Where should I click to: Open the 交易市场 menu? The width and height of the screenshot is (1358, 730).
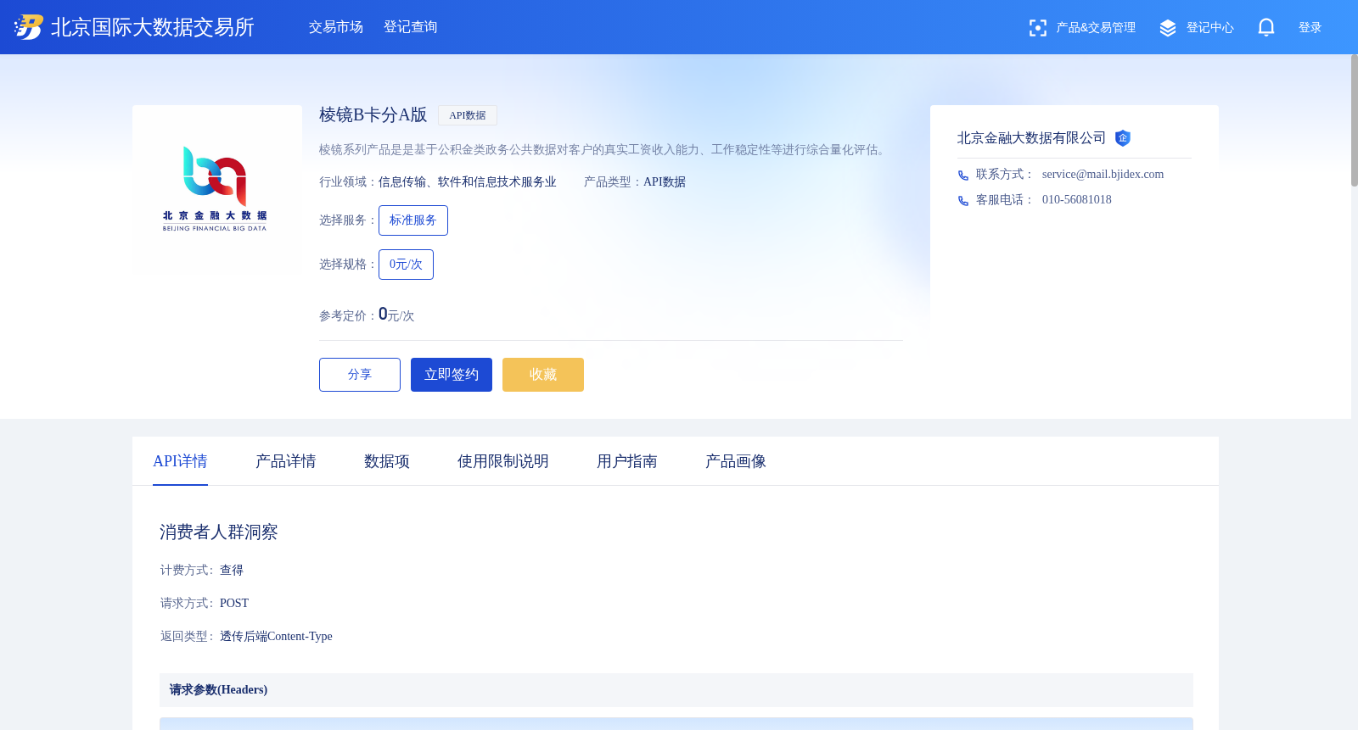click(336, 27)
